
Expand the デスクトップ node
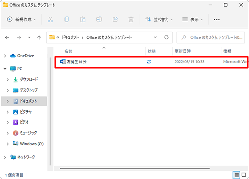(x=8, y=90)
